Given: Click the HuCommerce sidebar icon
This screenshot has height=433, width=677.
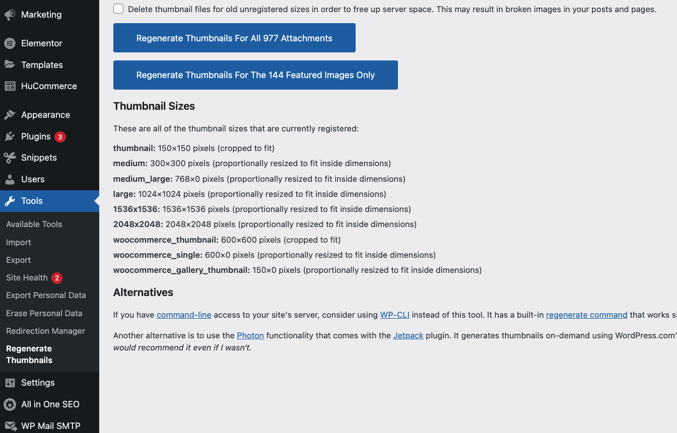Looking at the screenshot, I should 10,86.
